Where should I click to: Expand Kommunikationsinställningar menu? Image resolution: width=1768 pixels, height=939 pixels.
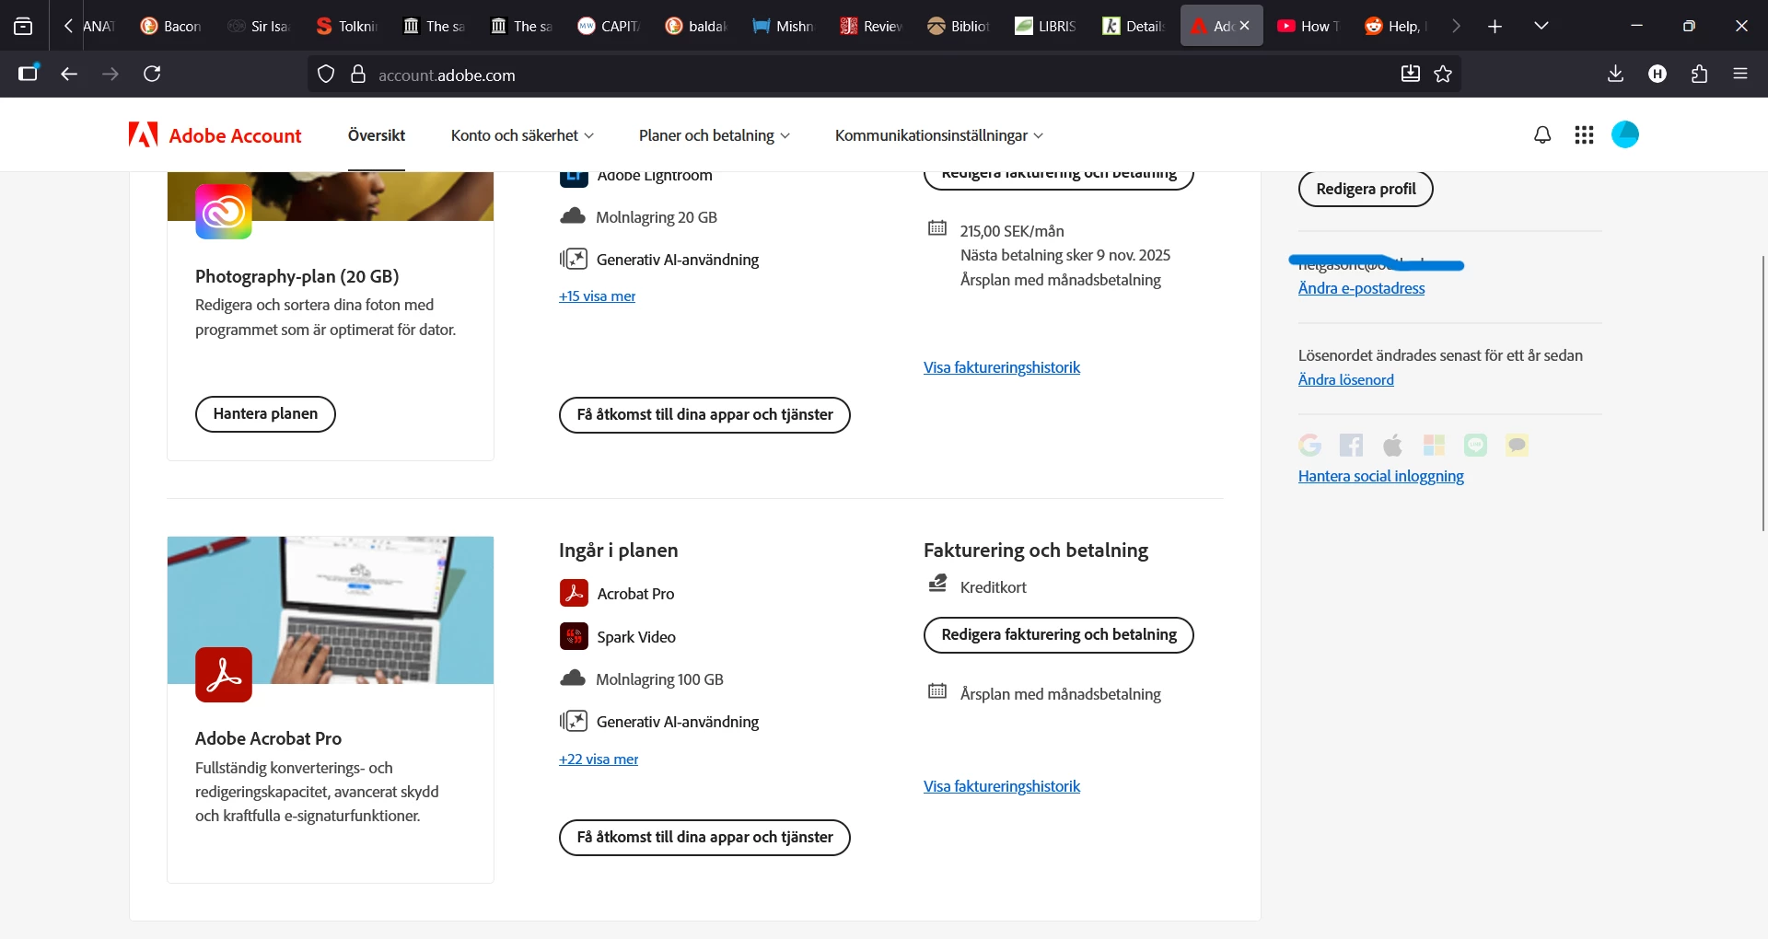pos(939,135)
